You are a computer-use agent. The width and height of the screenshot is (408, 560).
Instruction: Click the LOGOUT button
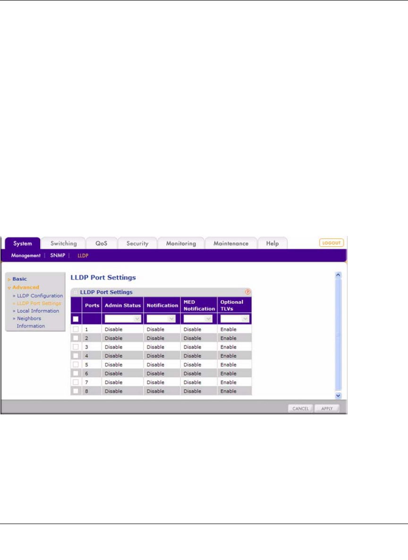[x=331, y=243]
